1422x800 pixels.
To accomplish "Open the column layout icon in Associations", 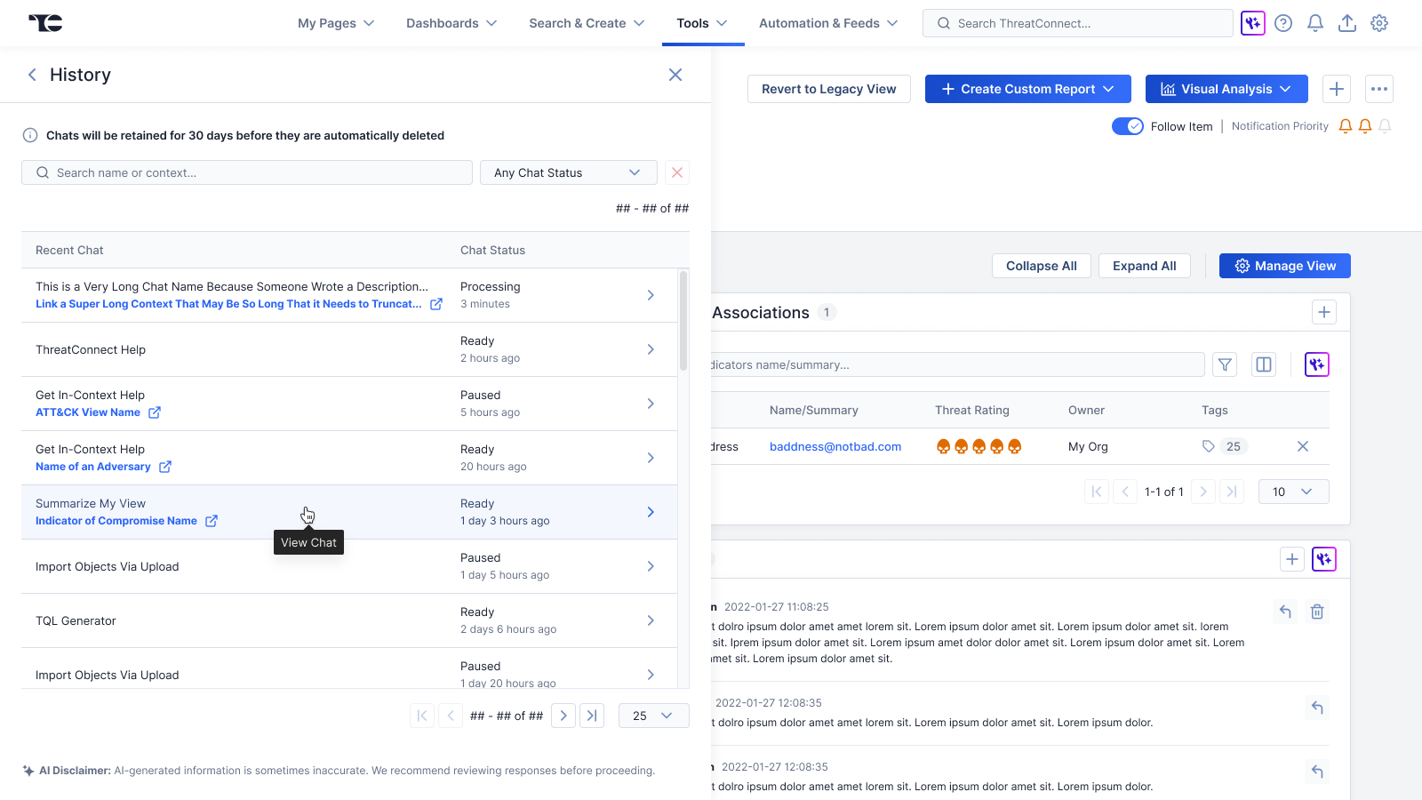I will coord(1264,364).
